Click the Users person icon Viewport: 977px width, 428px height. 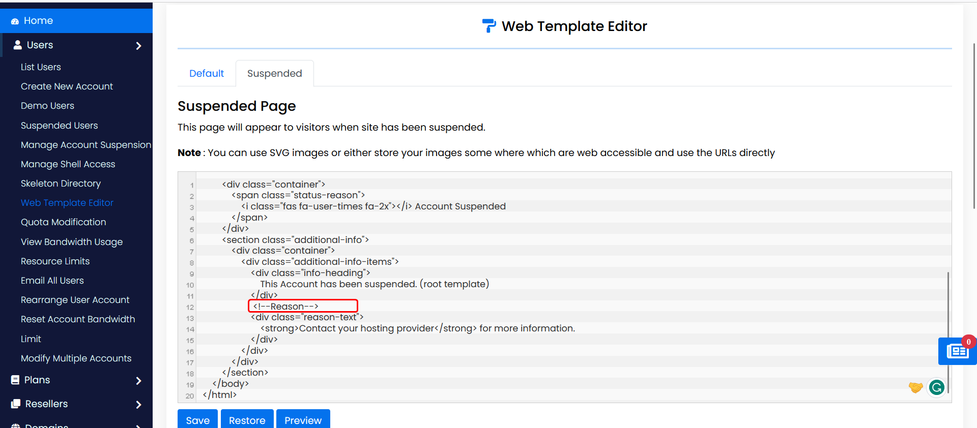pyautogui.click(x=17, y=45)
